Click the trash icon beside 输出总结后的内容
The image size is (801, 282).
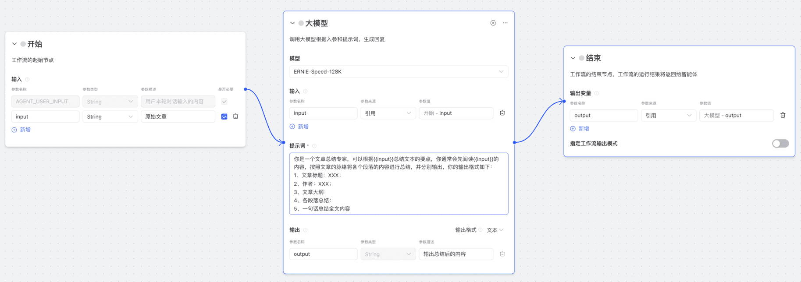pyautogui.click(x=502, y=254)
